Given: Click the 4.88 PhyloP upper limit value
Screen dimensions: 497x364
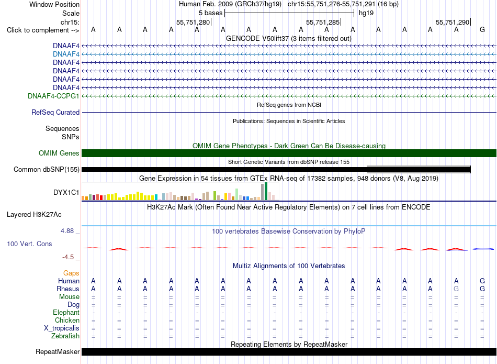Looking at the screenshot, I should [67, 231].
